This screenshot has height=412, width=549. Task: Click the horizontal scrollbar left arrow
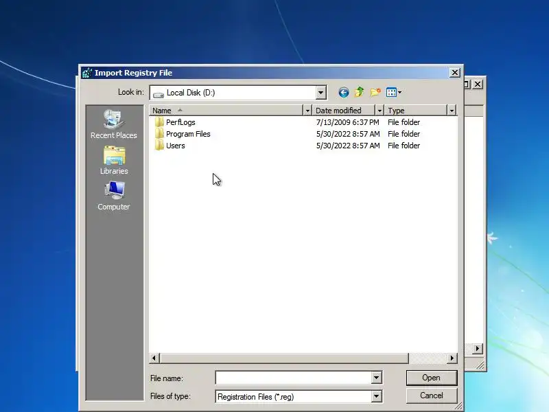pyautogui.click(x=154, y=358)
